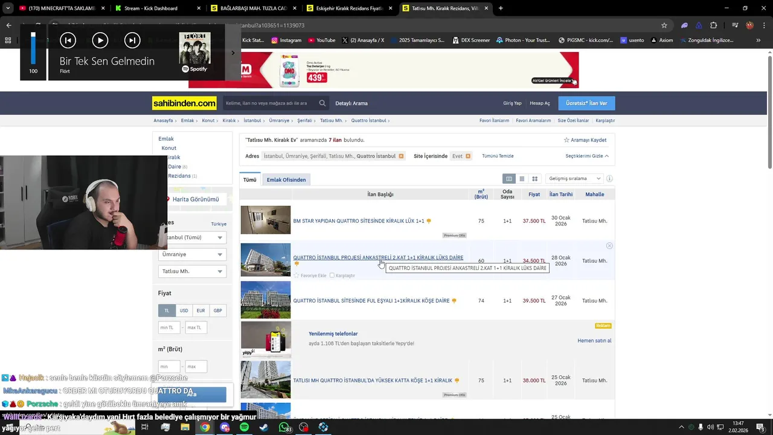The height and width of the screenshot is (435, 773).
Task: Open QUATTRO İSTANBUL PROJESİ ANKASTRELİ listing
Action: (378, 258)
